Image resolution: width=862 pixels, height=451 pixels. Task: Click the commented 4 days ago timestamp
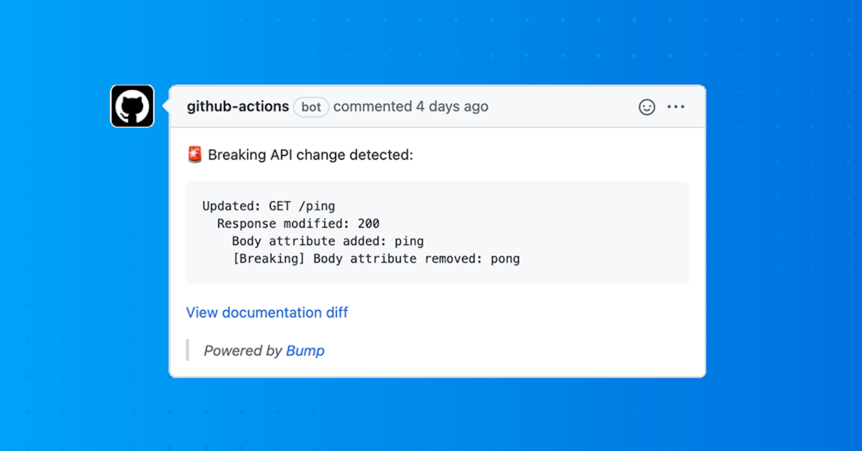[411, 106]
